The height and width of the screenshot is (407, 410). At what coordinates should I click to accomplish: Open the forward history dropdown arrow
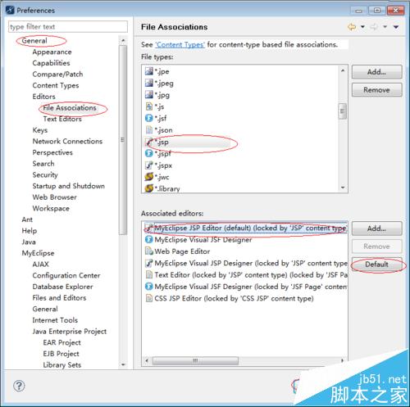(385, 27)
